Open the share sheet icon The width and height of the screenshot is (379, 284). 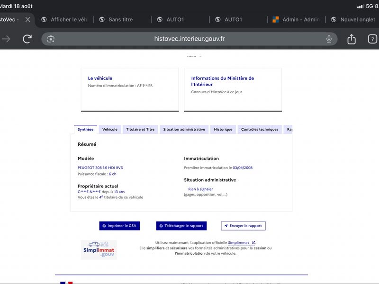coord(352,39)
